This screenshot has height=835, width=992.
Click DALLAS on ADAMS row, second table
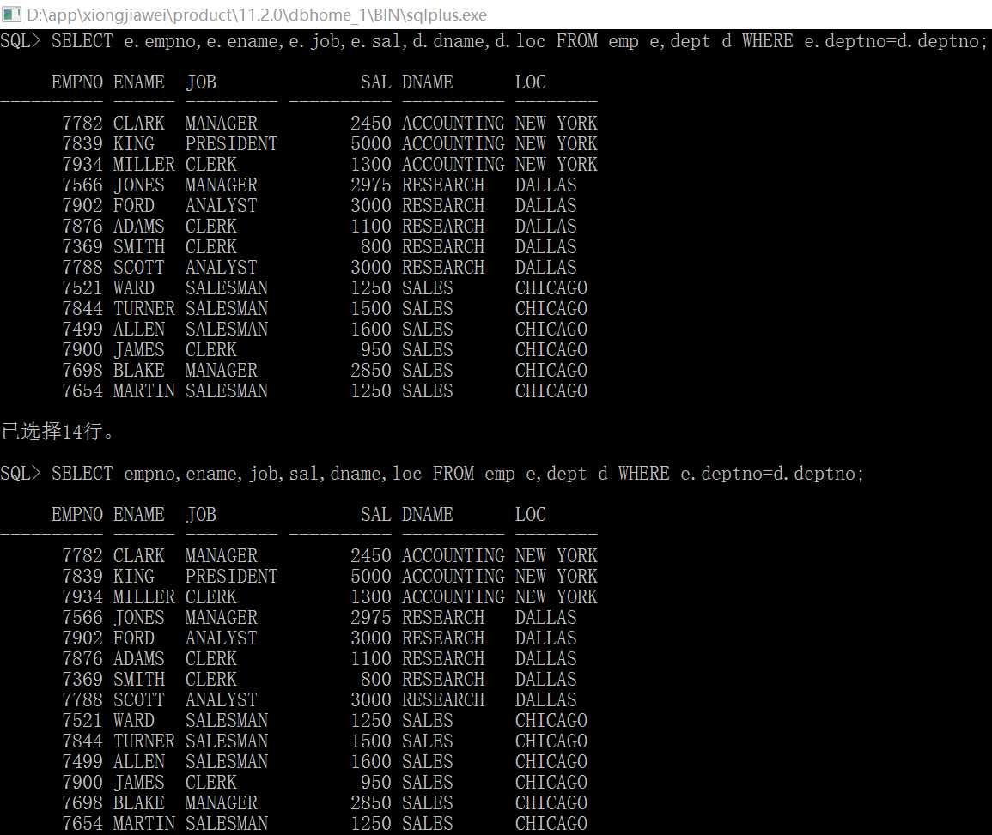coord(546,658)
